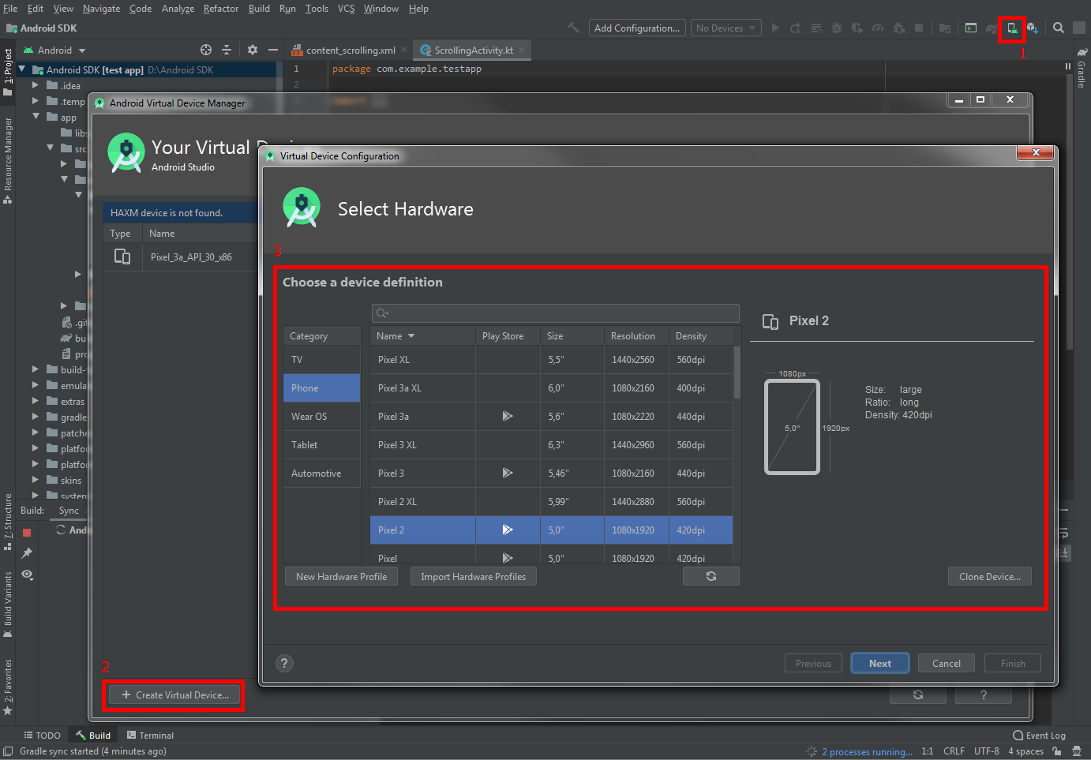The width and height of the screenshot is (1091, 760).
Task: Hide Project panel with minus icon
Action: (x=273, y=50)
